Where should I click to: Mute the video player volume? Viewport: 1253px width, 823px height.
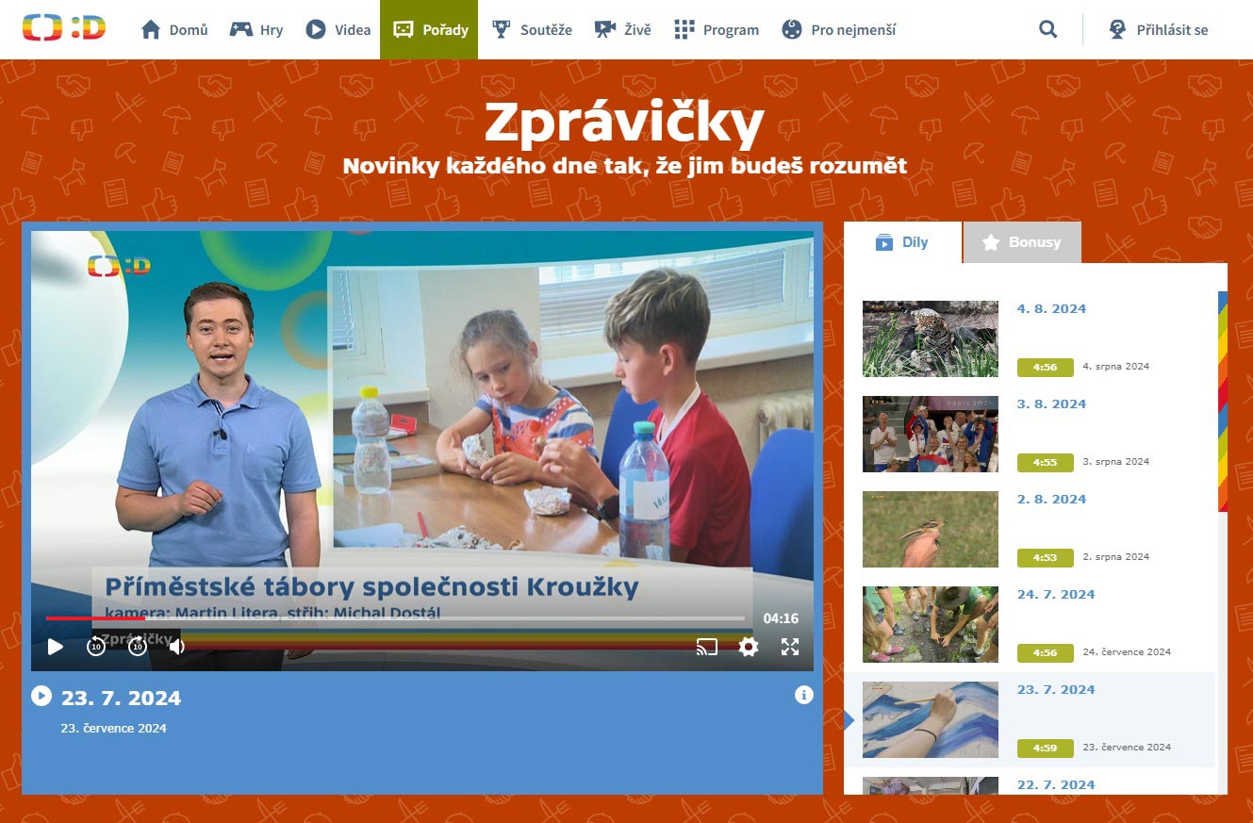point(177,647)
